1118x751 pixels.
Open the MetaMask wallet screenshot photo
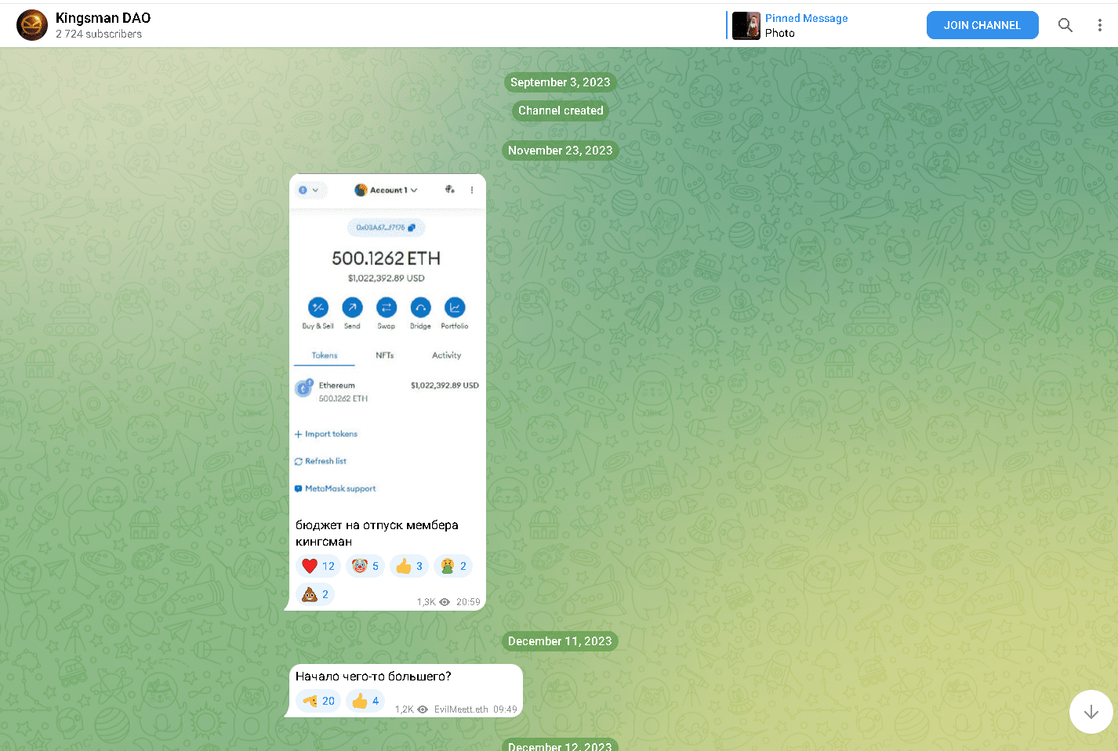(x=387, y=343)
